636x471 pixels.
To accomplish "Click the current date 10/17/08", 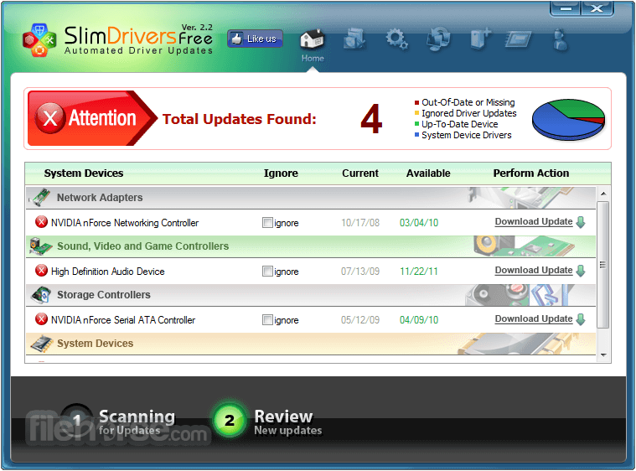I will click(360, 223).
